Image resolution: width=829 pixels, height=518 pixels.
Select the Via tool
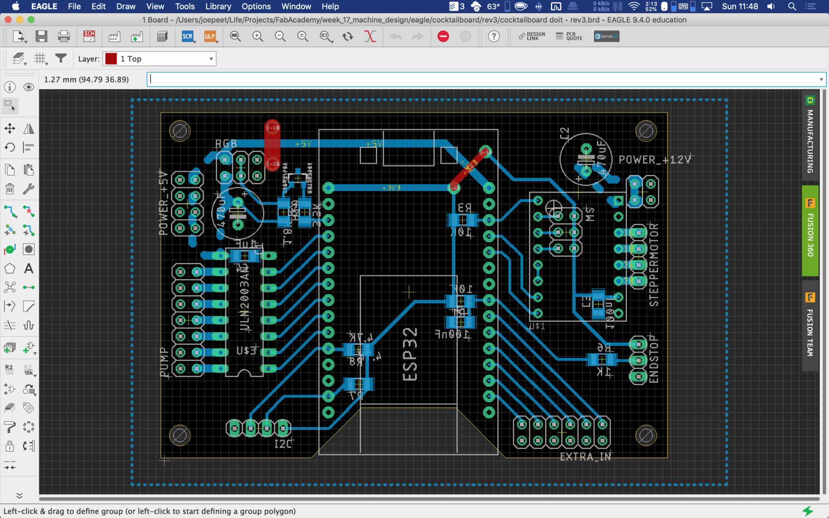coord(10,249)
